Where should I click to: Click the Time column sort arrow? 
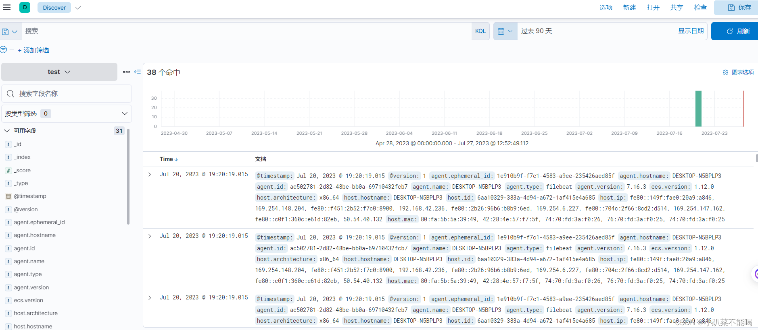(x=176, y=159)
